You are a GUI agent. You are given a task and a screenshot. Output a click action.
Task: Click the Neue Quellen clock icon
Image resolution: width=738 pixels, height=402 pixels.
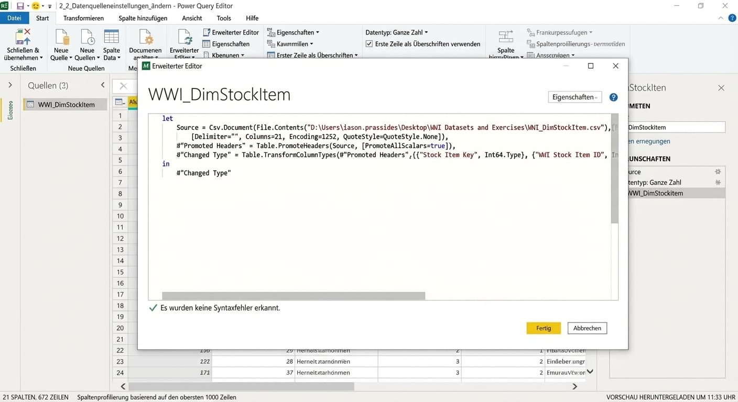coord(87,37)
